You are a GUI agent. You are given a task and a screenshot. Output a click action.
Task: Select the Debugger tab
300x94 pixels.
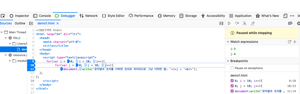pos(65,16)
